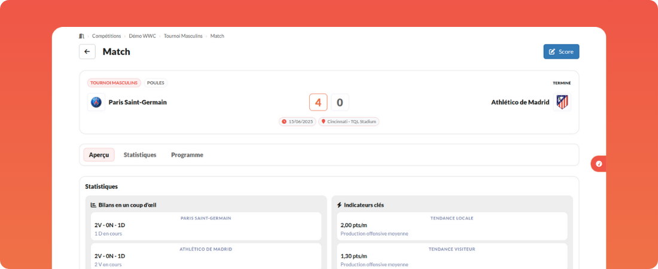The height and width of the screenshot is (269, 658).
Task: Click the '2 V en cours' text
Action: [x=108, y=264]
